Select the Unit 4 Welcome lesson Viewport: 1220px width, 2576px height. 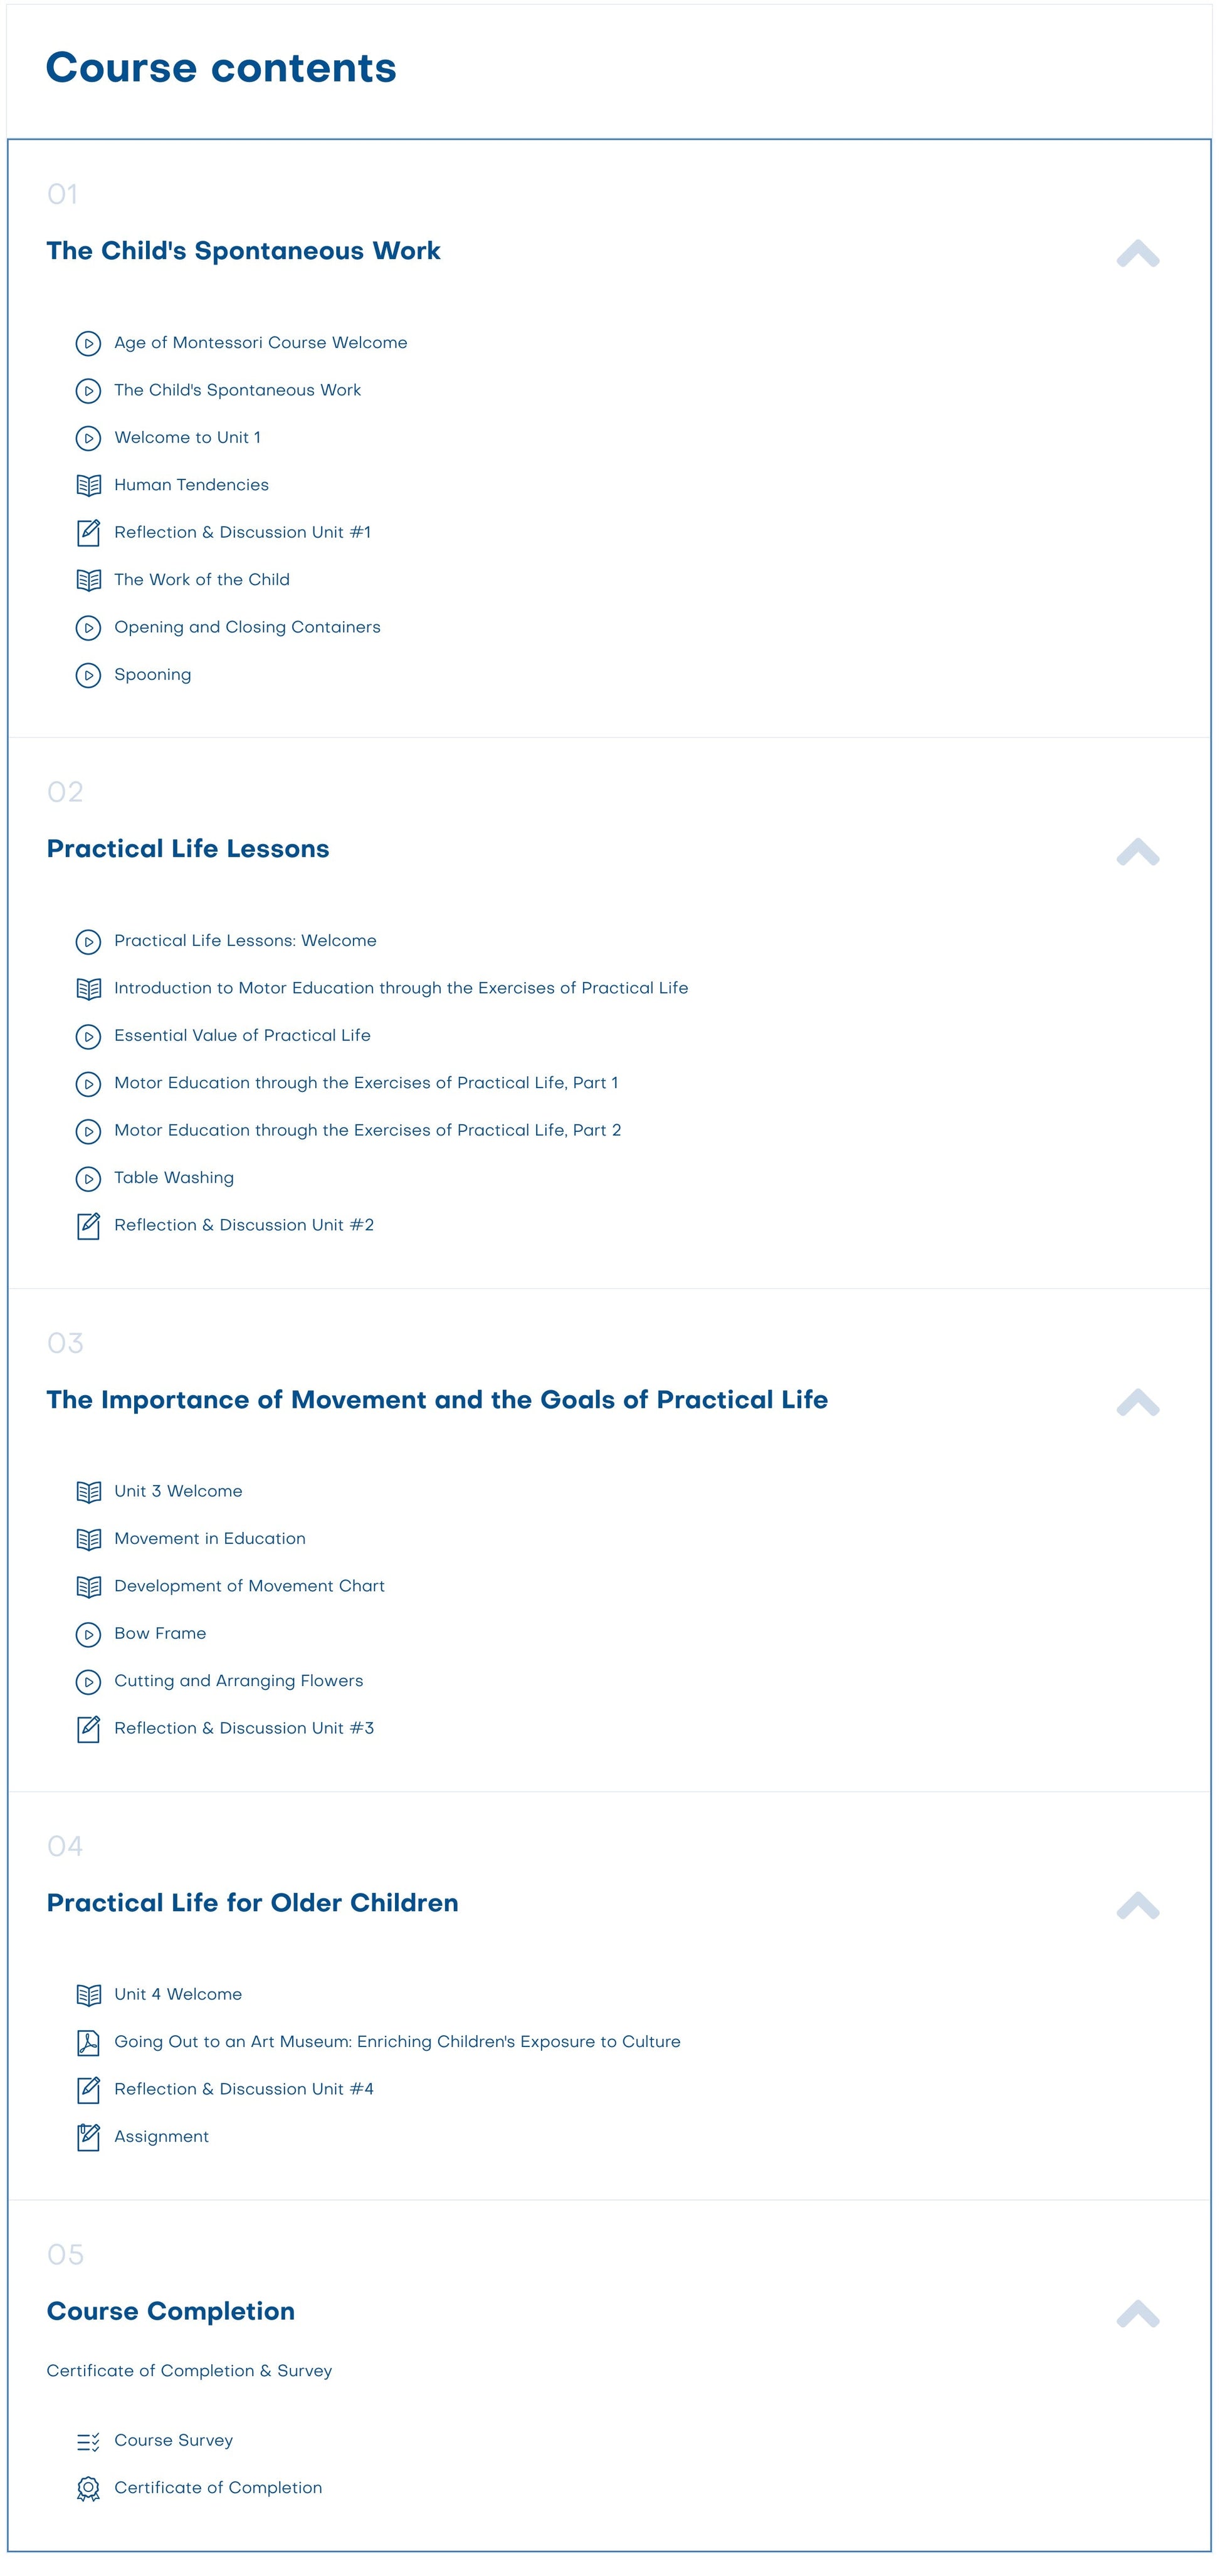(178, 1995)
